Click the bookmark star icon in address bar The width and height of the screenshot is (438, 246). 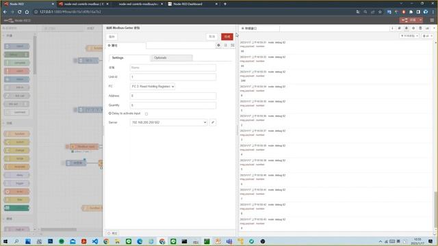pos(380,12)
